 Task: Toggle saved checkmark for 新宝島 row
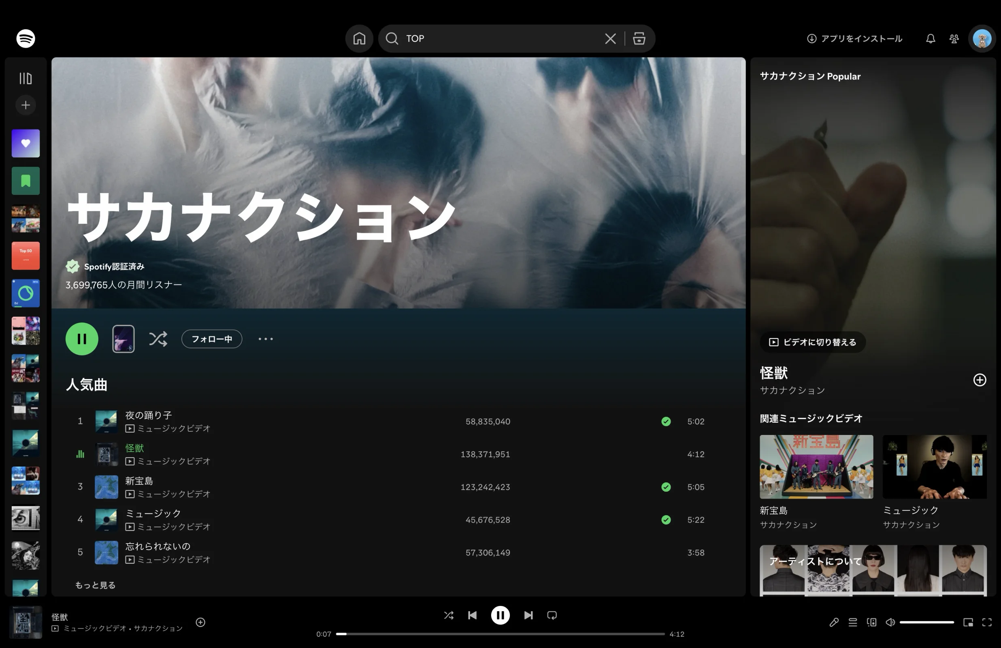[x=666, y=487]
